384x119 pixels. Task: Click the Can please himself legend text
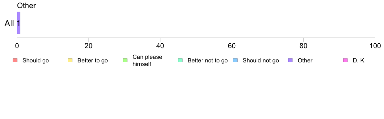(147, 60)
